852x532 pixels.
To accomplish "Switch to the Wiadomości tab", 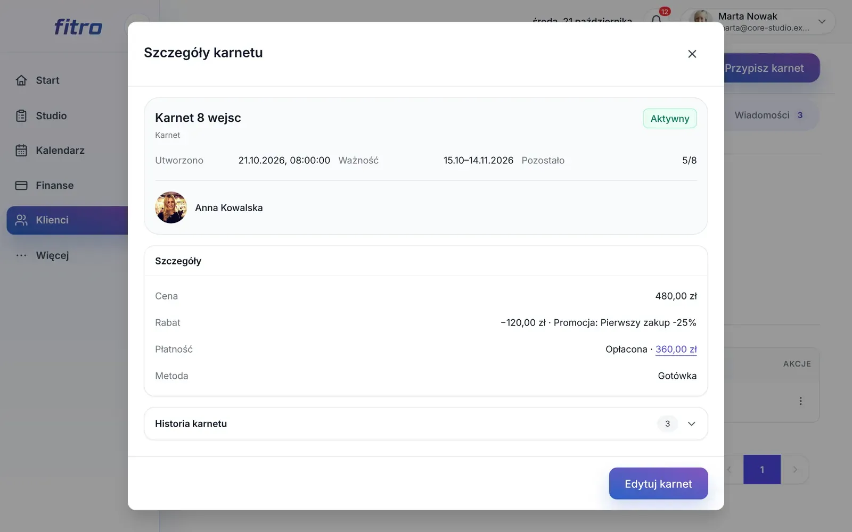I will [769, 115].
